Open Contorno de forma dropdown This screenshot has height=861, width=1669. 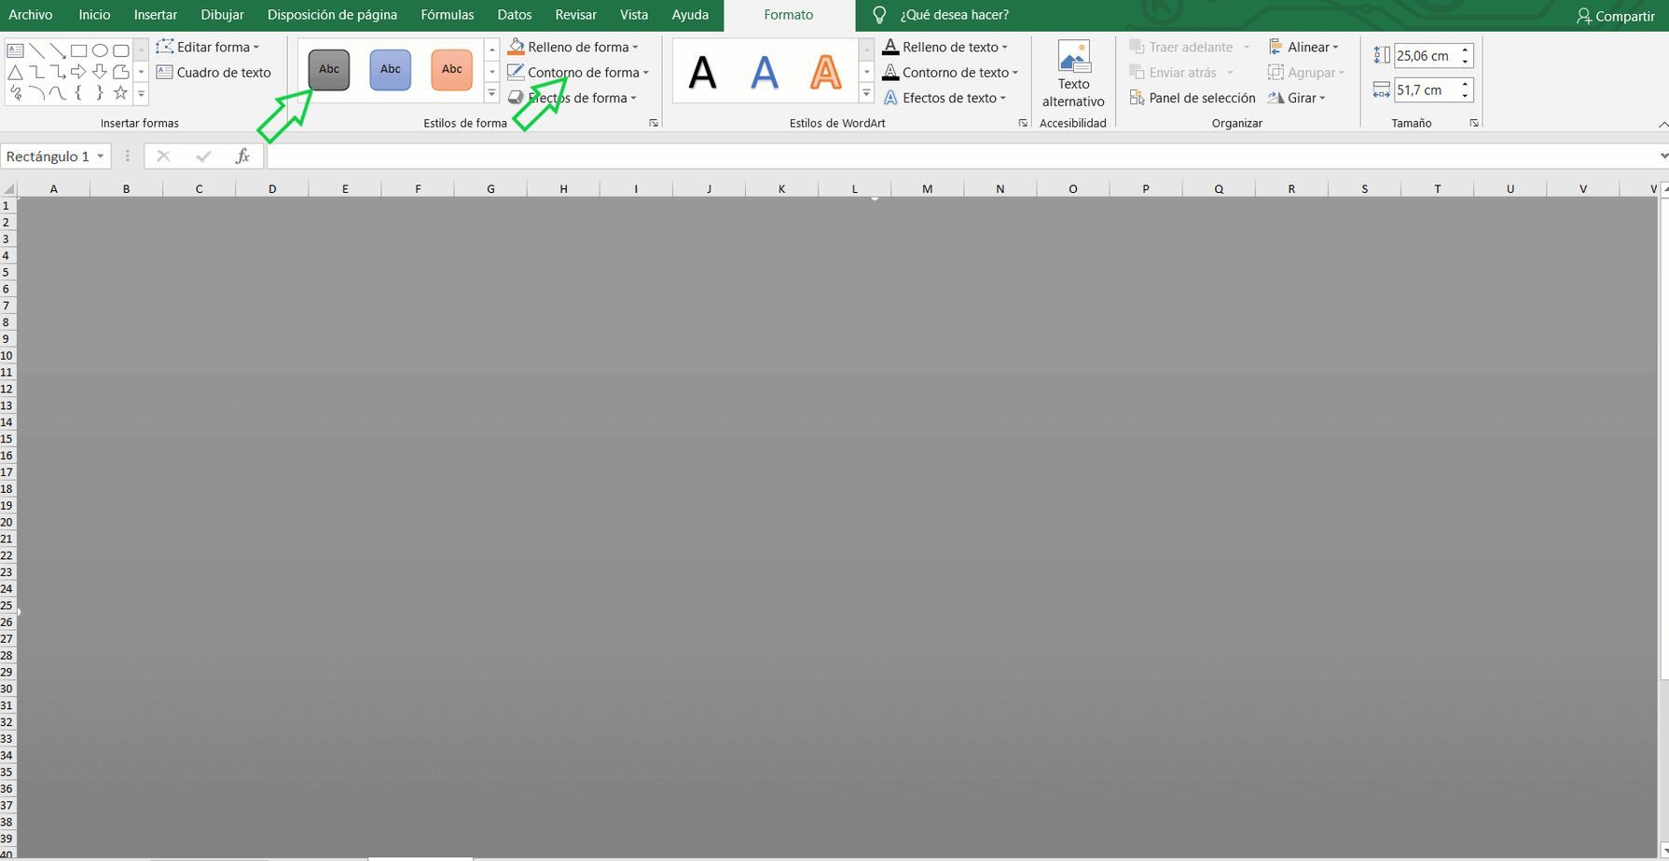[578, 73]
